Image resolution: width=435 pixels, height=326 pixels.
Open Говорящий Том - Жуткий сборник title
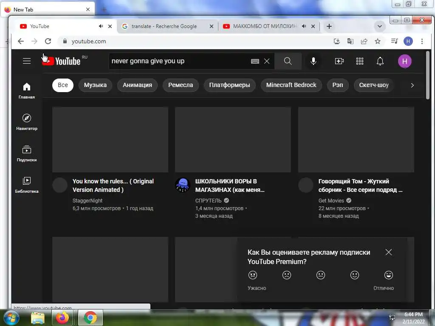(360, 185)
